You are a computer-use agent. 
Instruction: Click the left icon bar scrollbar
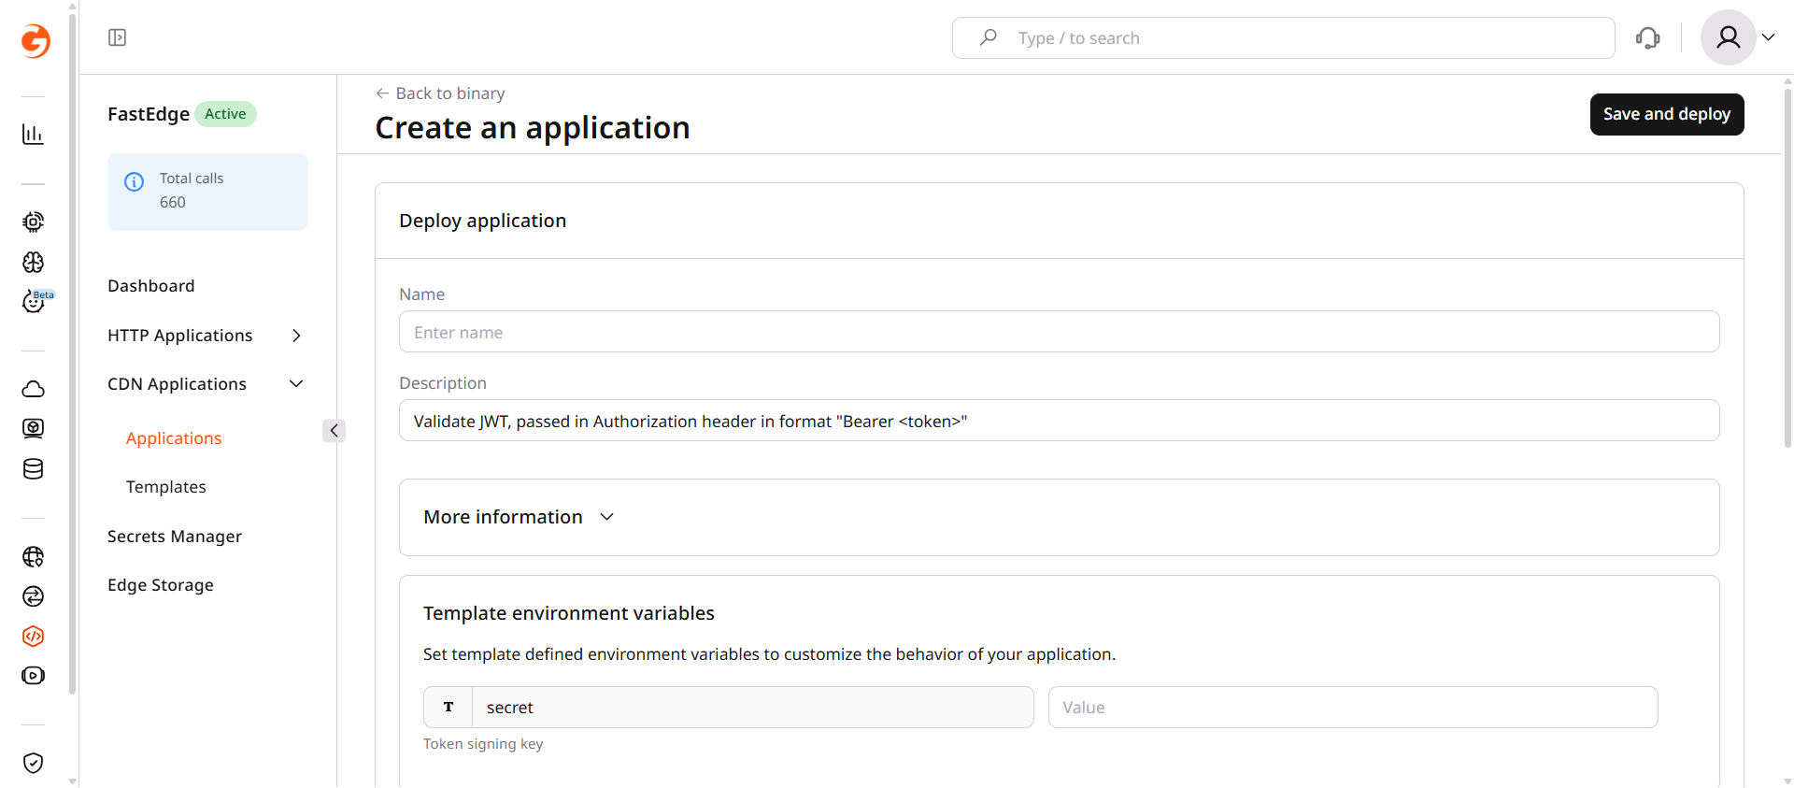coord(73,355)
